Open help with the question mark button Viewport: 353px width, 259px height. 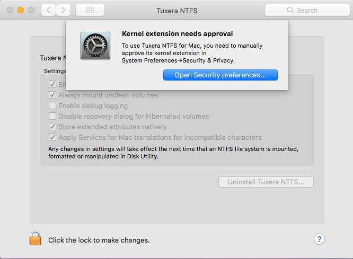[319, 239]
